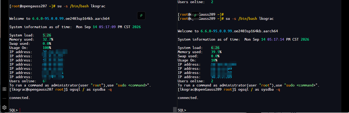This screenshot has width=349, height=113.
Task: Click Usage On 100% line
Action: click(x=30, y=48)
